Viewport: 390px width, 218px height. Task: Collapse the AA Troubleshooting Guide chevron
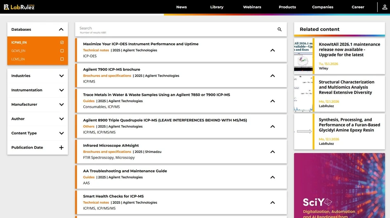click(x=273, y=177)
